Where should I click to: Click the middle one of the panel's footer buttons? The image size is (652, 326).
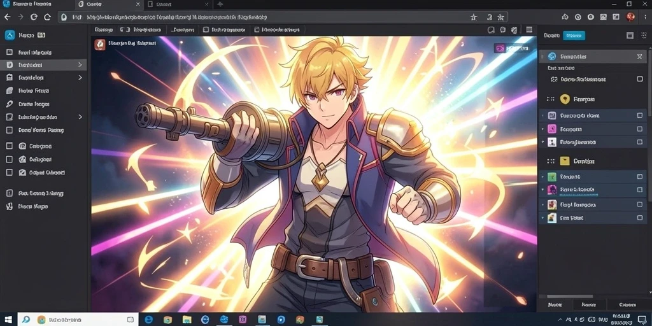[x=589, y=305]
